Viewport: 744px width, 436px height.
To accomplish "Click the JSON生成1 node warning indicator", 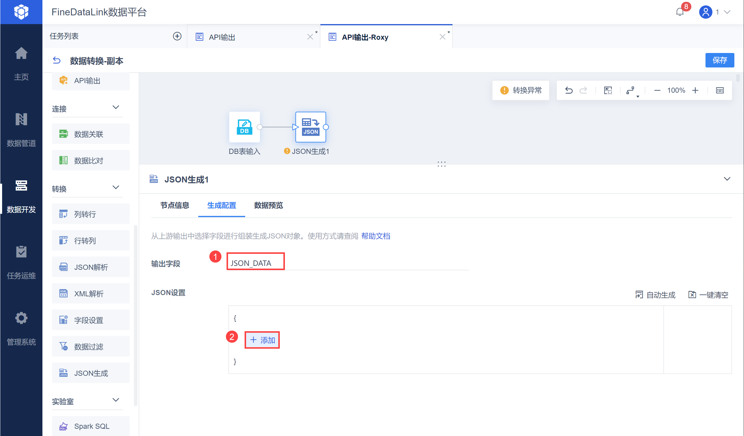I will 287,151.
